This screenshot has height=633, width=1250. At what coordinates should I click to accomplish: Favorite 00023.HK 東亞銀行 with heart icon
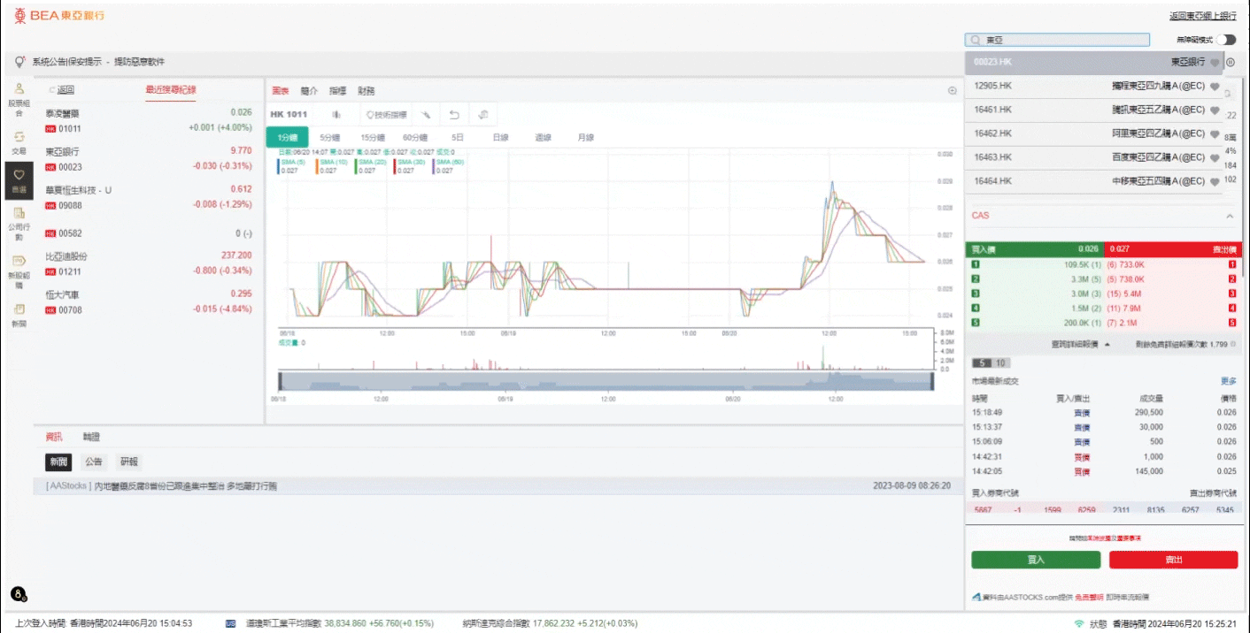coord(1215,63)
